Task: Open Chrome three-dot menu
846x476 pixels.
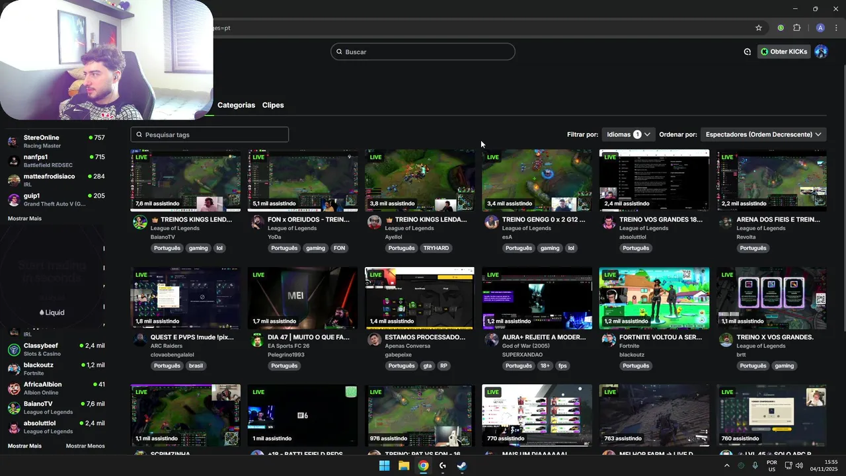Action: [x=837, y=28]
